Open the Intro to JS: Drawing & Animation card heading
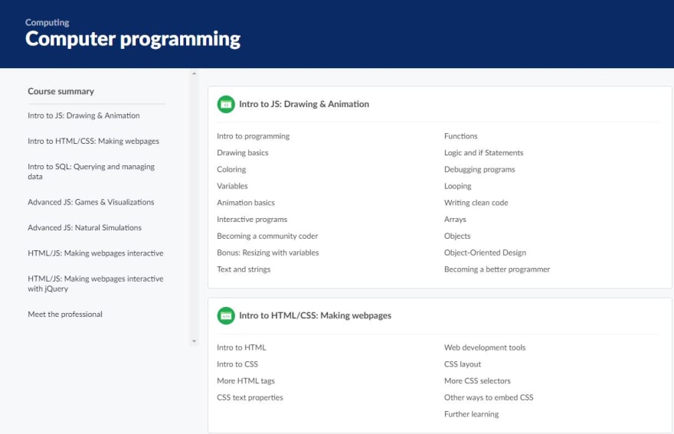The width and height of the screenshot is (674, 434). point(304,104)
